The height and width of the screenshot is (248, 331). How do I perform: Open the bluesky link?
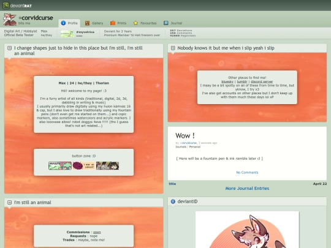click(x=227, y=81)
